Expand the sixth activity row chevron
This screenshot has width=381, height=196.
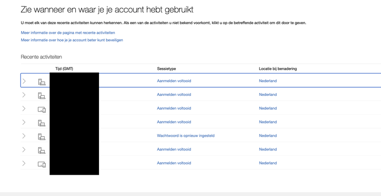click(24, 149)
